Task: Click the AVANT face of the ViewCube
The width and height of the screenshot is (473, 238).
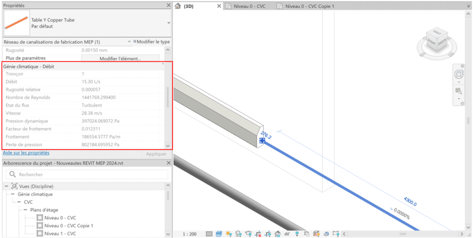Action: (x=432, y=43)
